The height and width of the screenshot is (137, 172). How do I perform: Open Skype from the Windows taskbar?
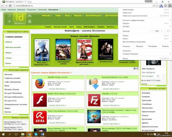36,134
